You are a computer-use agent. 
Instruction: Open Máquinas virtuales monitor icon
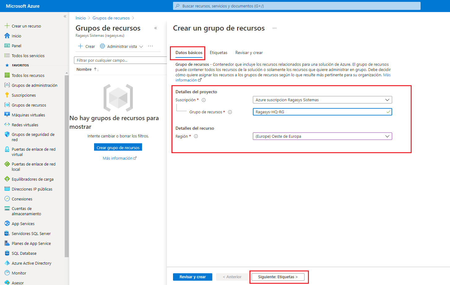(x=7, y=115)
